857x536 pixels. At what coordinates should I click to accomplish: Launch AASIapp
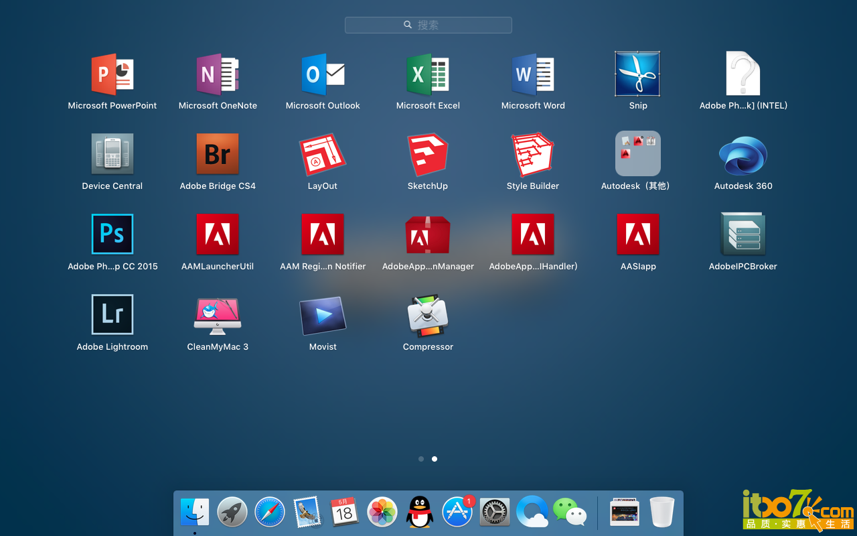coord(638,234)
